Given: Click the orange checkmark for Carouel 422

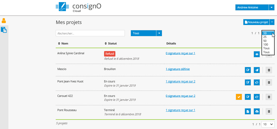Looking at the screenshot, I should click(x=239, y=97).
